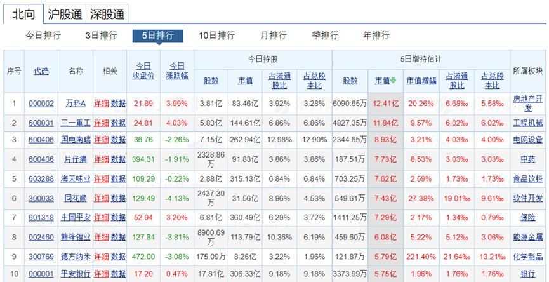Image resolution: width=549 pixels, height=282 pixels.
Task: Select 今日排行 ranking period
Action: tap(43, 36)
